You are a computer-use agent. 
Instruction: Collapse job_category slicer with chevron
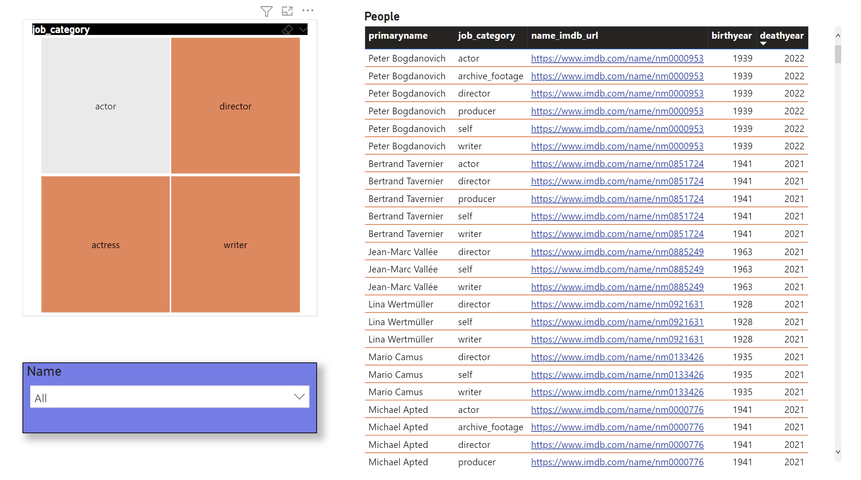tap(303, 29)
